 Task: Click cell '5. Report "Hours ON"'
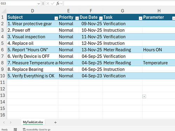point(33,50)
